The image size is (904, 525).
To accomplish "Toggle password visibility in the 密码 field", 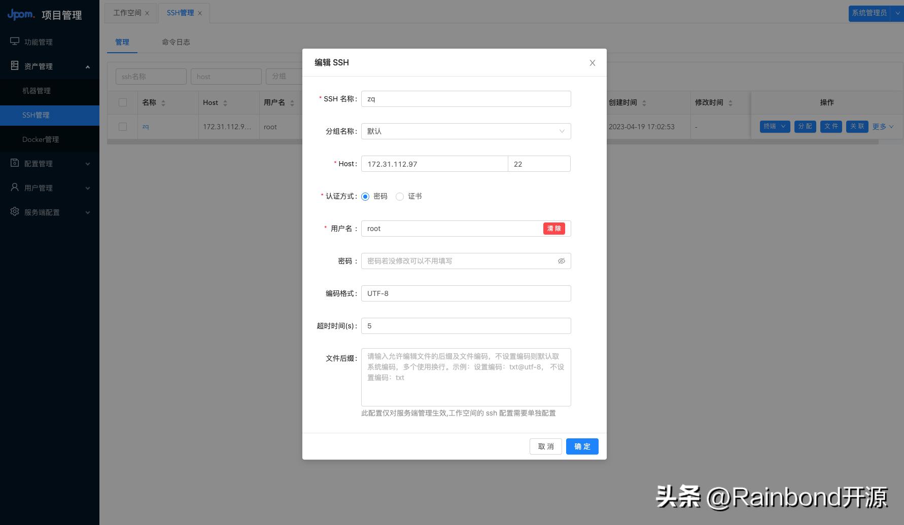I will tap(562, 261).
